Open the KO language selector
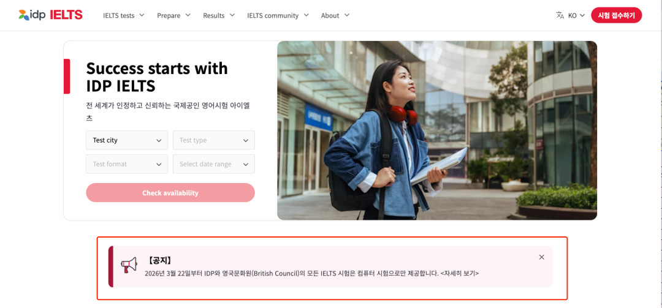 [x=576, y=15]
